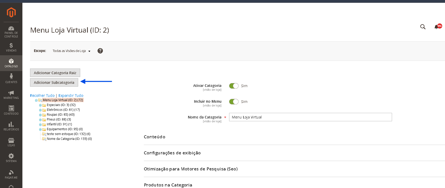This screenshot has width=445, height=188.
Task: Click the Adicionar Subcategoria button
Action: pyautogui.click(x=54, y=83)
